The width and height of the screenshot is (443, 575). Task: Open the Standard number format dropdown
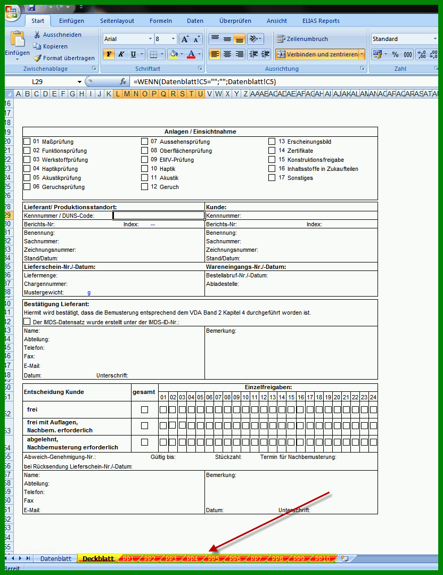click(435, 39)
